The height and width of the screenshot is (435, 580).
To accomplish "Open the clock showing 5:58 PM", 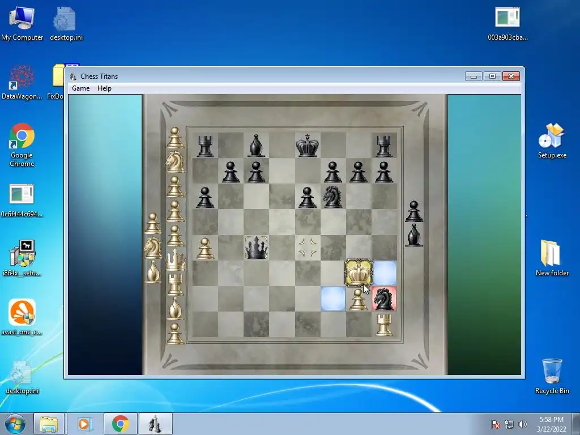I will [x=551, y=424].
